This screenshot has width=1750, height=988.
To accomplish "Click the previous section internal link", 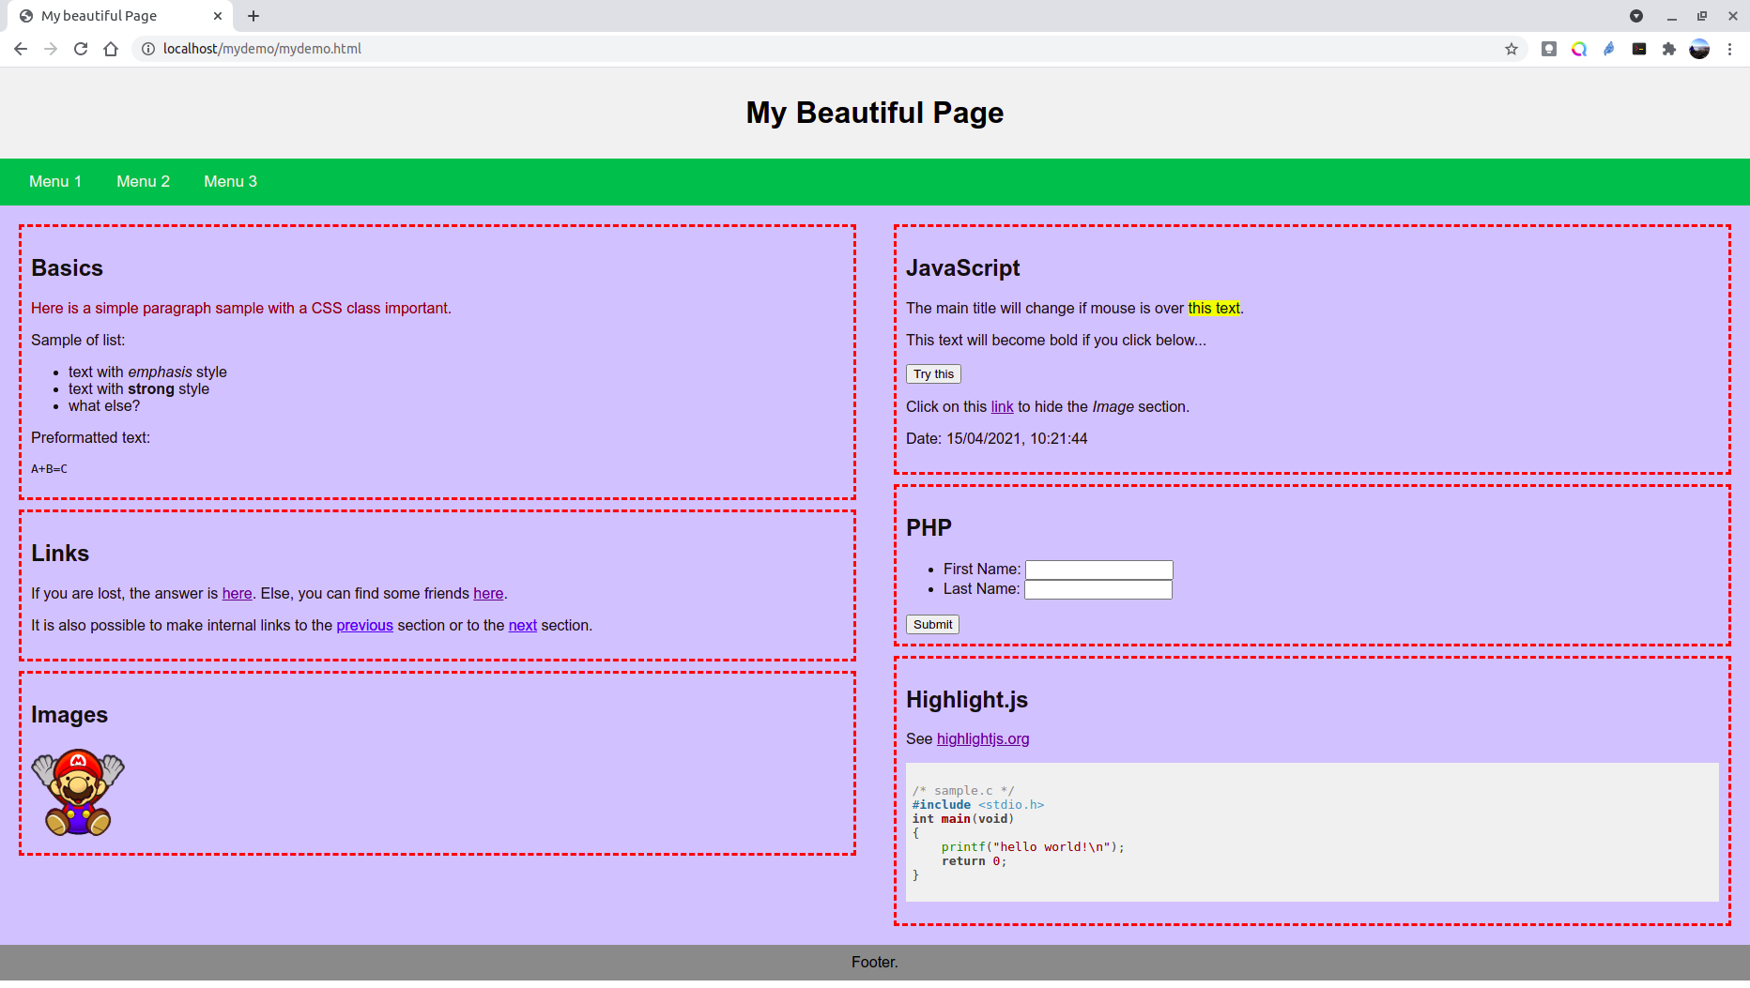I will 364,626.
